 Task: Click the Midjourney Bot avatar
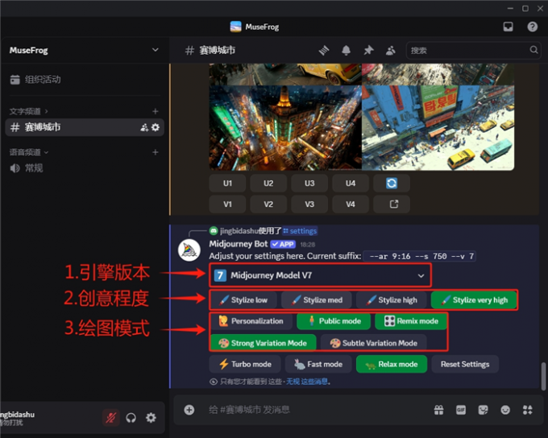point(189,250)
